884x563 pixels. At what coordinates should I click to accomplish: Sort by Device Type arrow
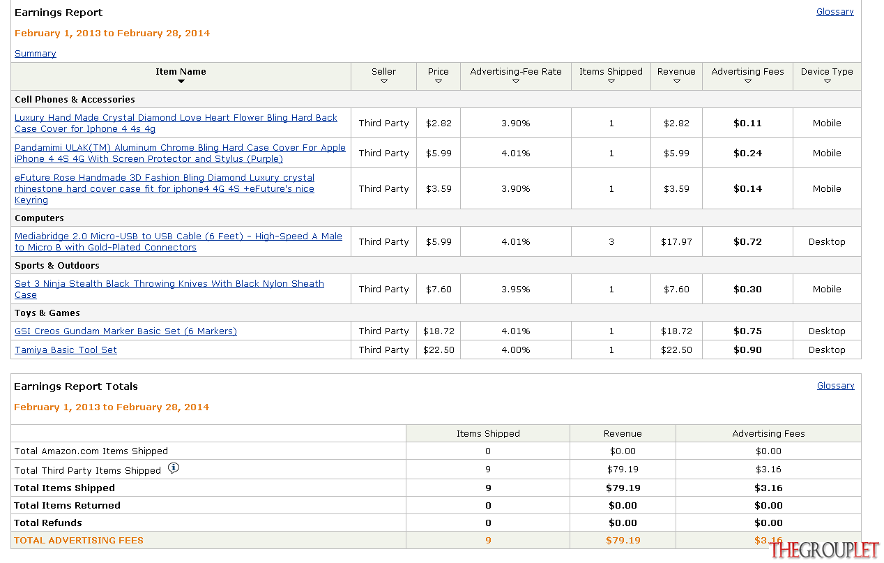(x=827, y=82)
